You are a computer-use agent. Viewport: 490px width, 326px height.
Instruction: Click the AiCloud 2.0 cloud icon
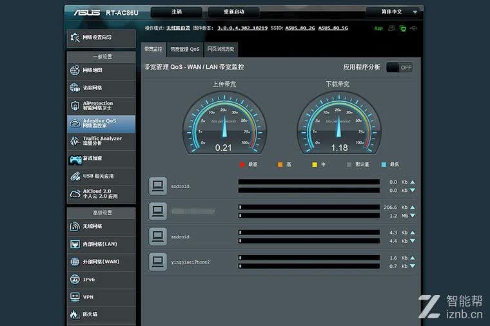point(75,193)
